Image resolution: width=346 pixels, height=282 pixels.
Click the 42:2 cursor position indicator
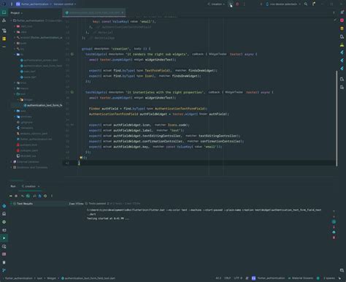point(218,278)
